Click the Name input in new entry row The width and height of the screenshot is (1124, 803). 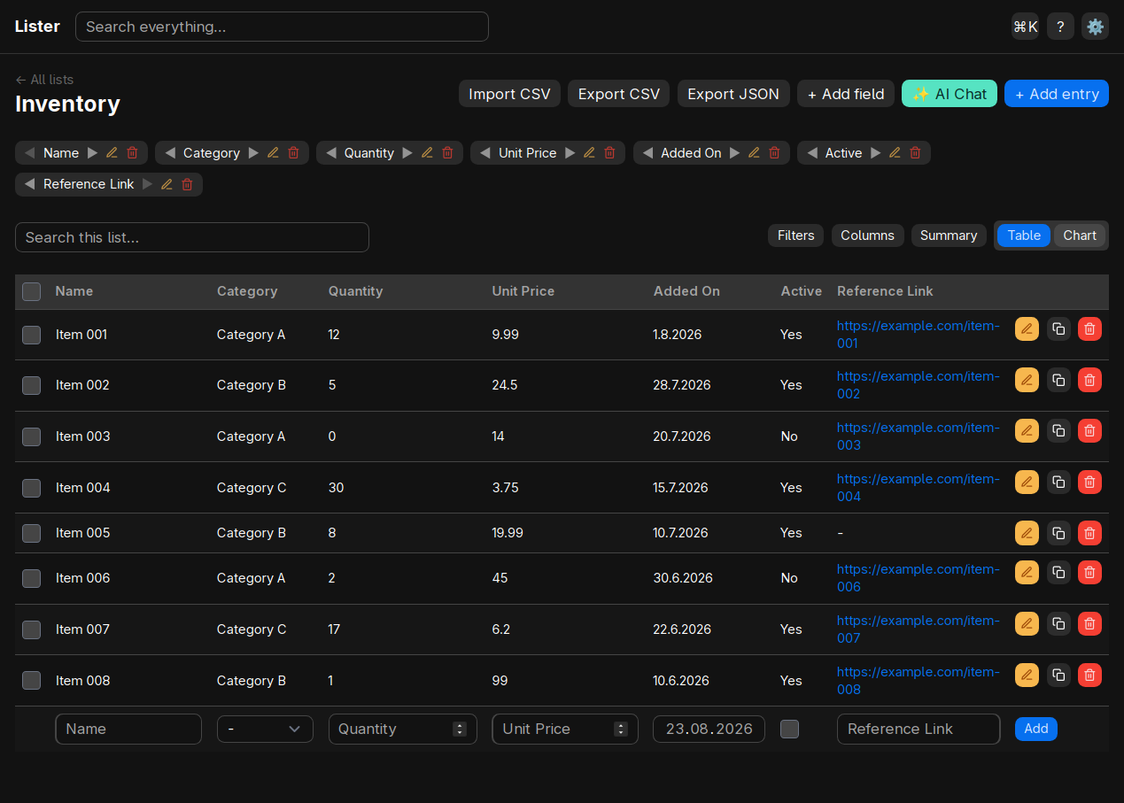[128, 729]
